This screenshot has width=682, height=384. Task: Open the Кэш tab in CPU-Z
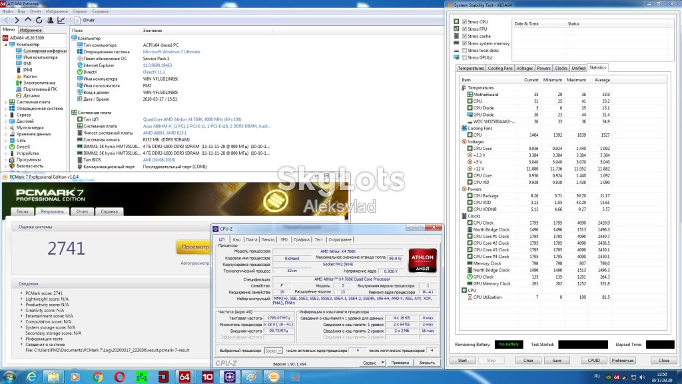click(236, 239)
